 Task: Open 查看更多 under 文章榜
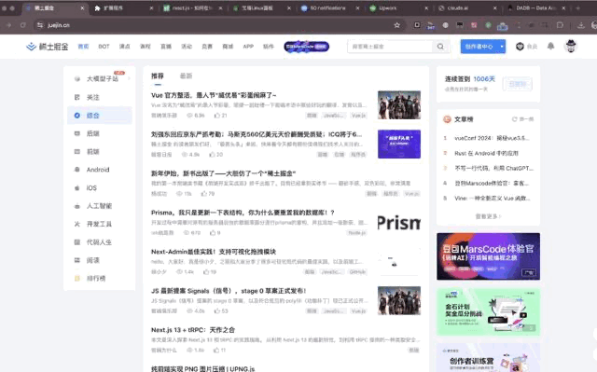(x=488, y=216)
